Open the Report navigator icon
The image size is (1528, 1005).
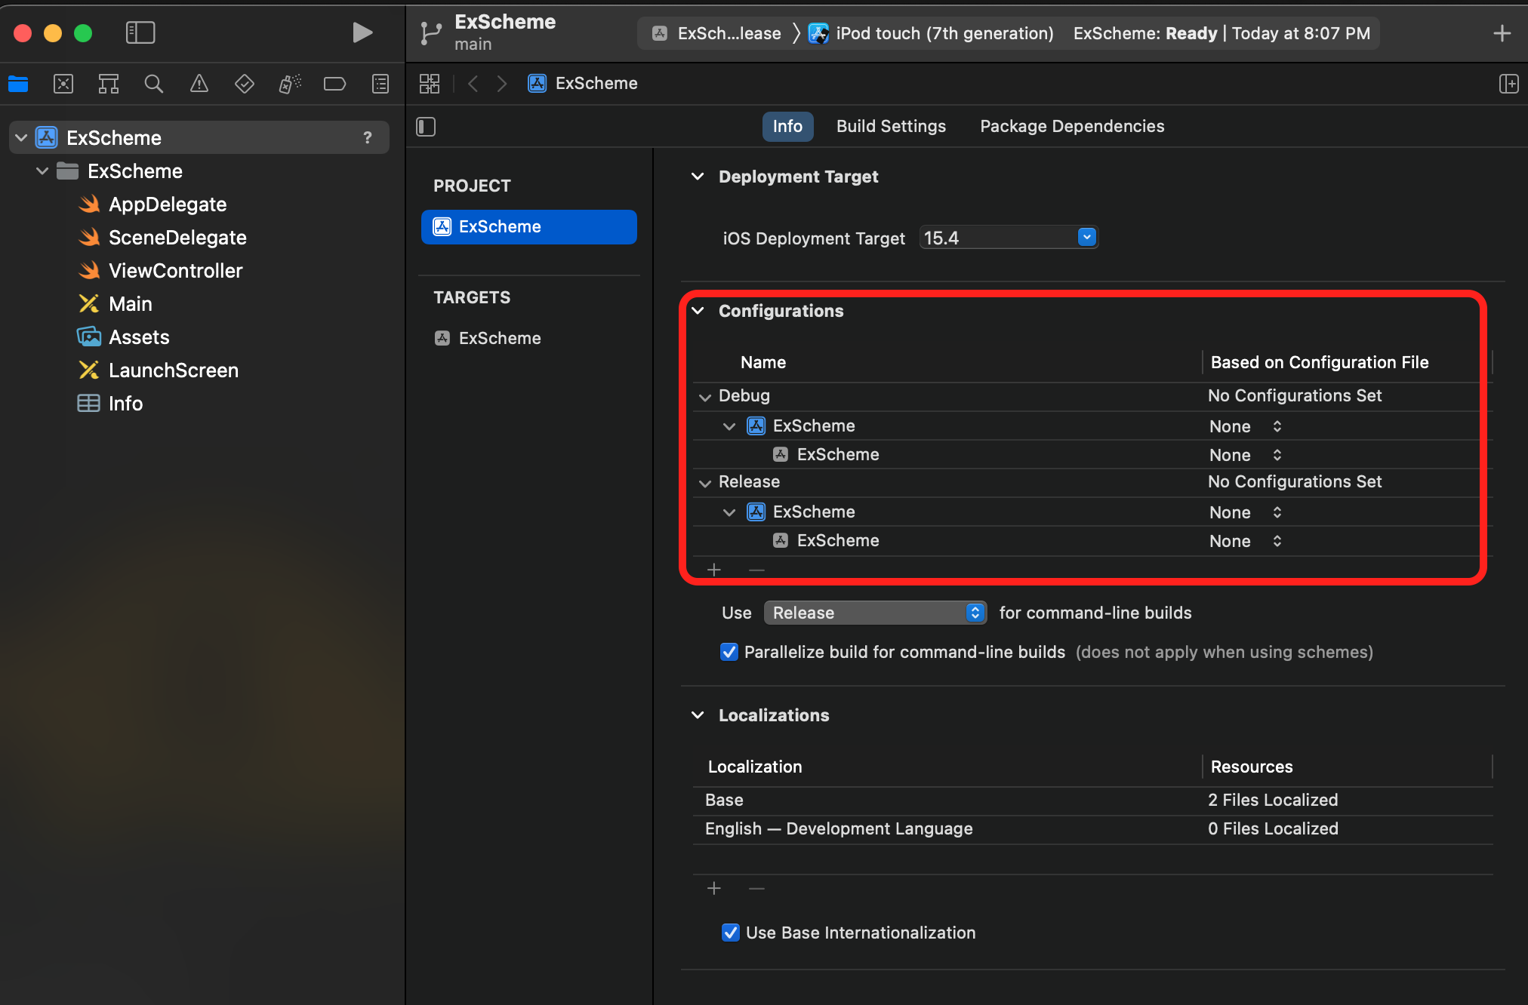tap(380, 84)
